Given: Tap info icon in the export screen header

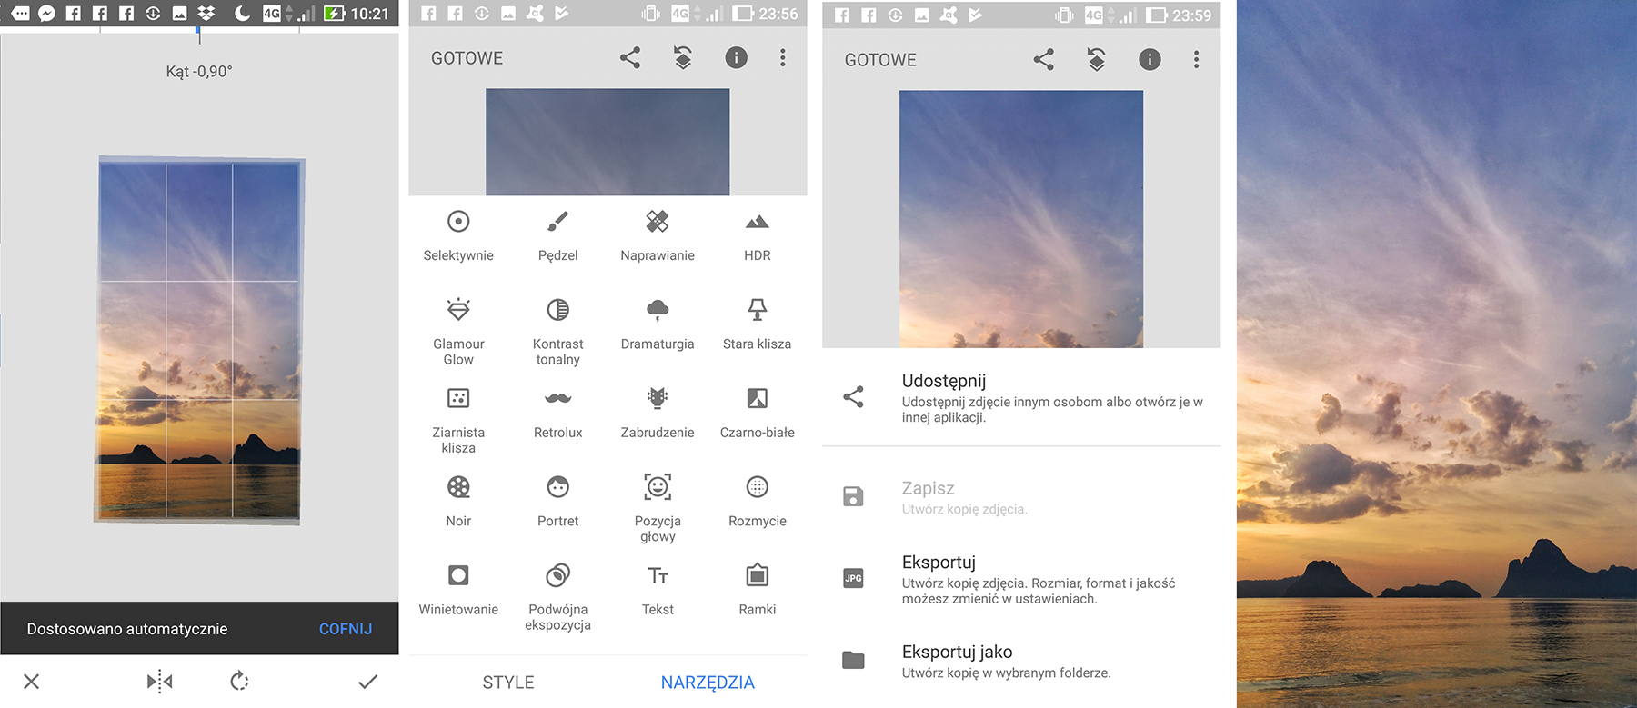Looking at the screenshot, I should click(1150, 60).
